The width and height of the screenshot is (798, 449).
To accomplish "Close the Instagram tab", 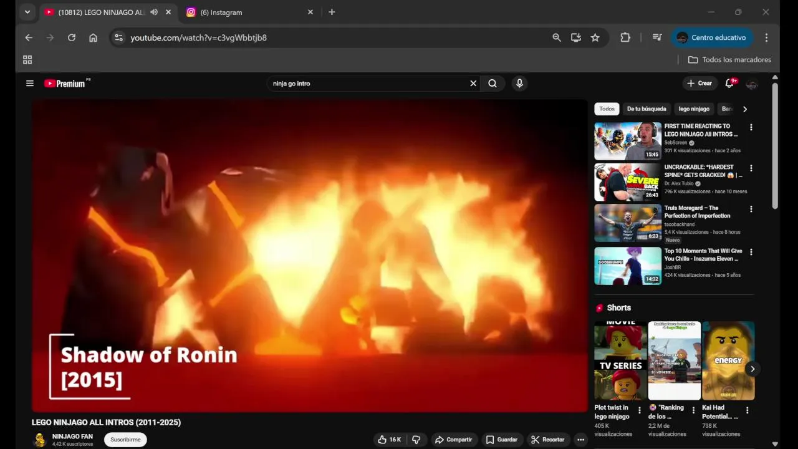I will tap(310, 12).
